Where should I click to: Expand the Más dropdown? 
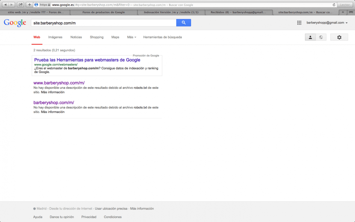tap(132, 37)
